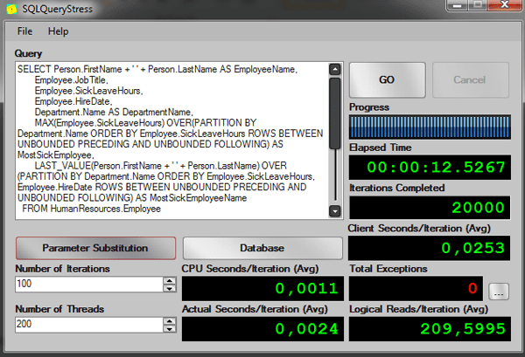Screen dimensions: 525x357
Task: Open Parameter Substitution settings
Action: 95,248
